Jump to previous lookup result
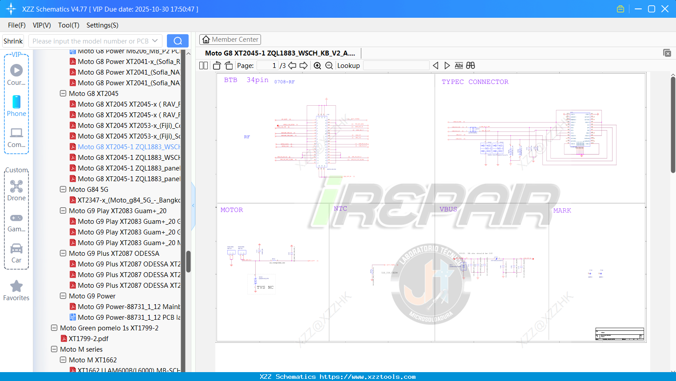The image size is (676, 381). tap(435, 65)
